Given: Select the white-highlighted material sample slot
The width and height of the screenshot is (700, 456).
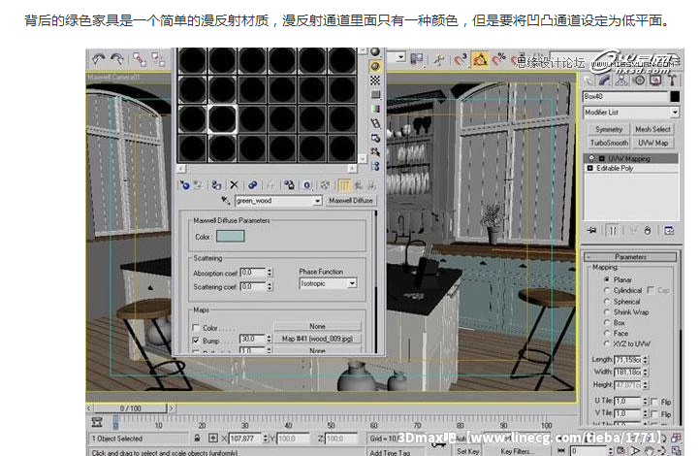Looking at the screenshot, I should click(222, 118).
